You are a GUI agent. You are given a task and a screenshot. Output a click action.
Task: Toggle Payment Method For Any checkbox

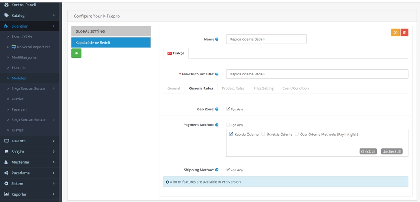(x=228, y=124)
